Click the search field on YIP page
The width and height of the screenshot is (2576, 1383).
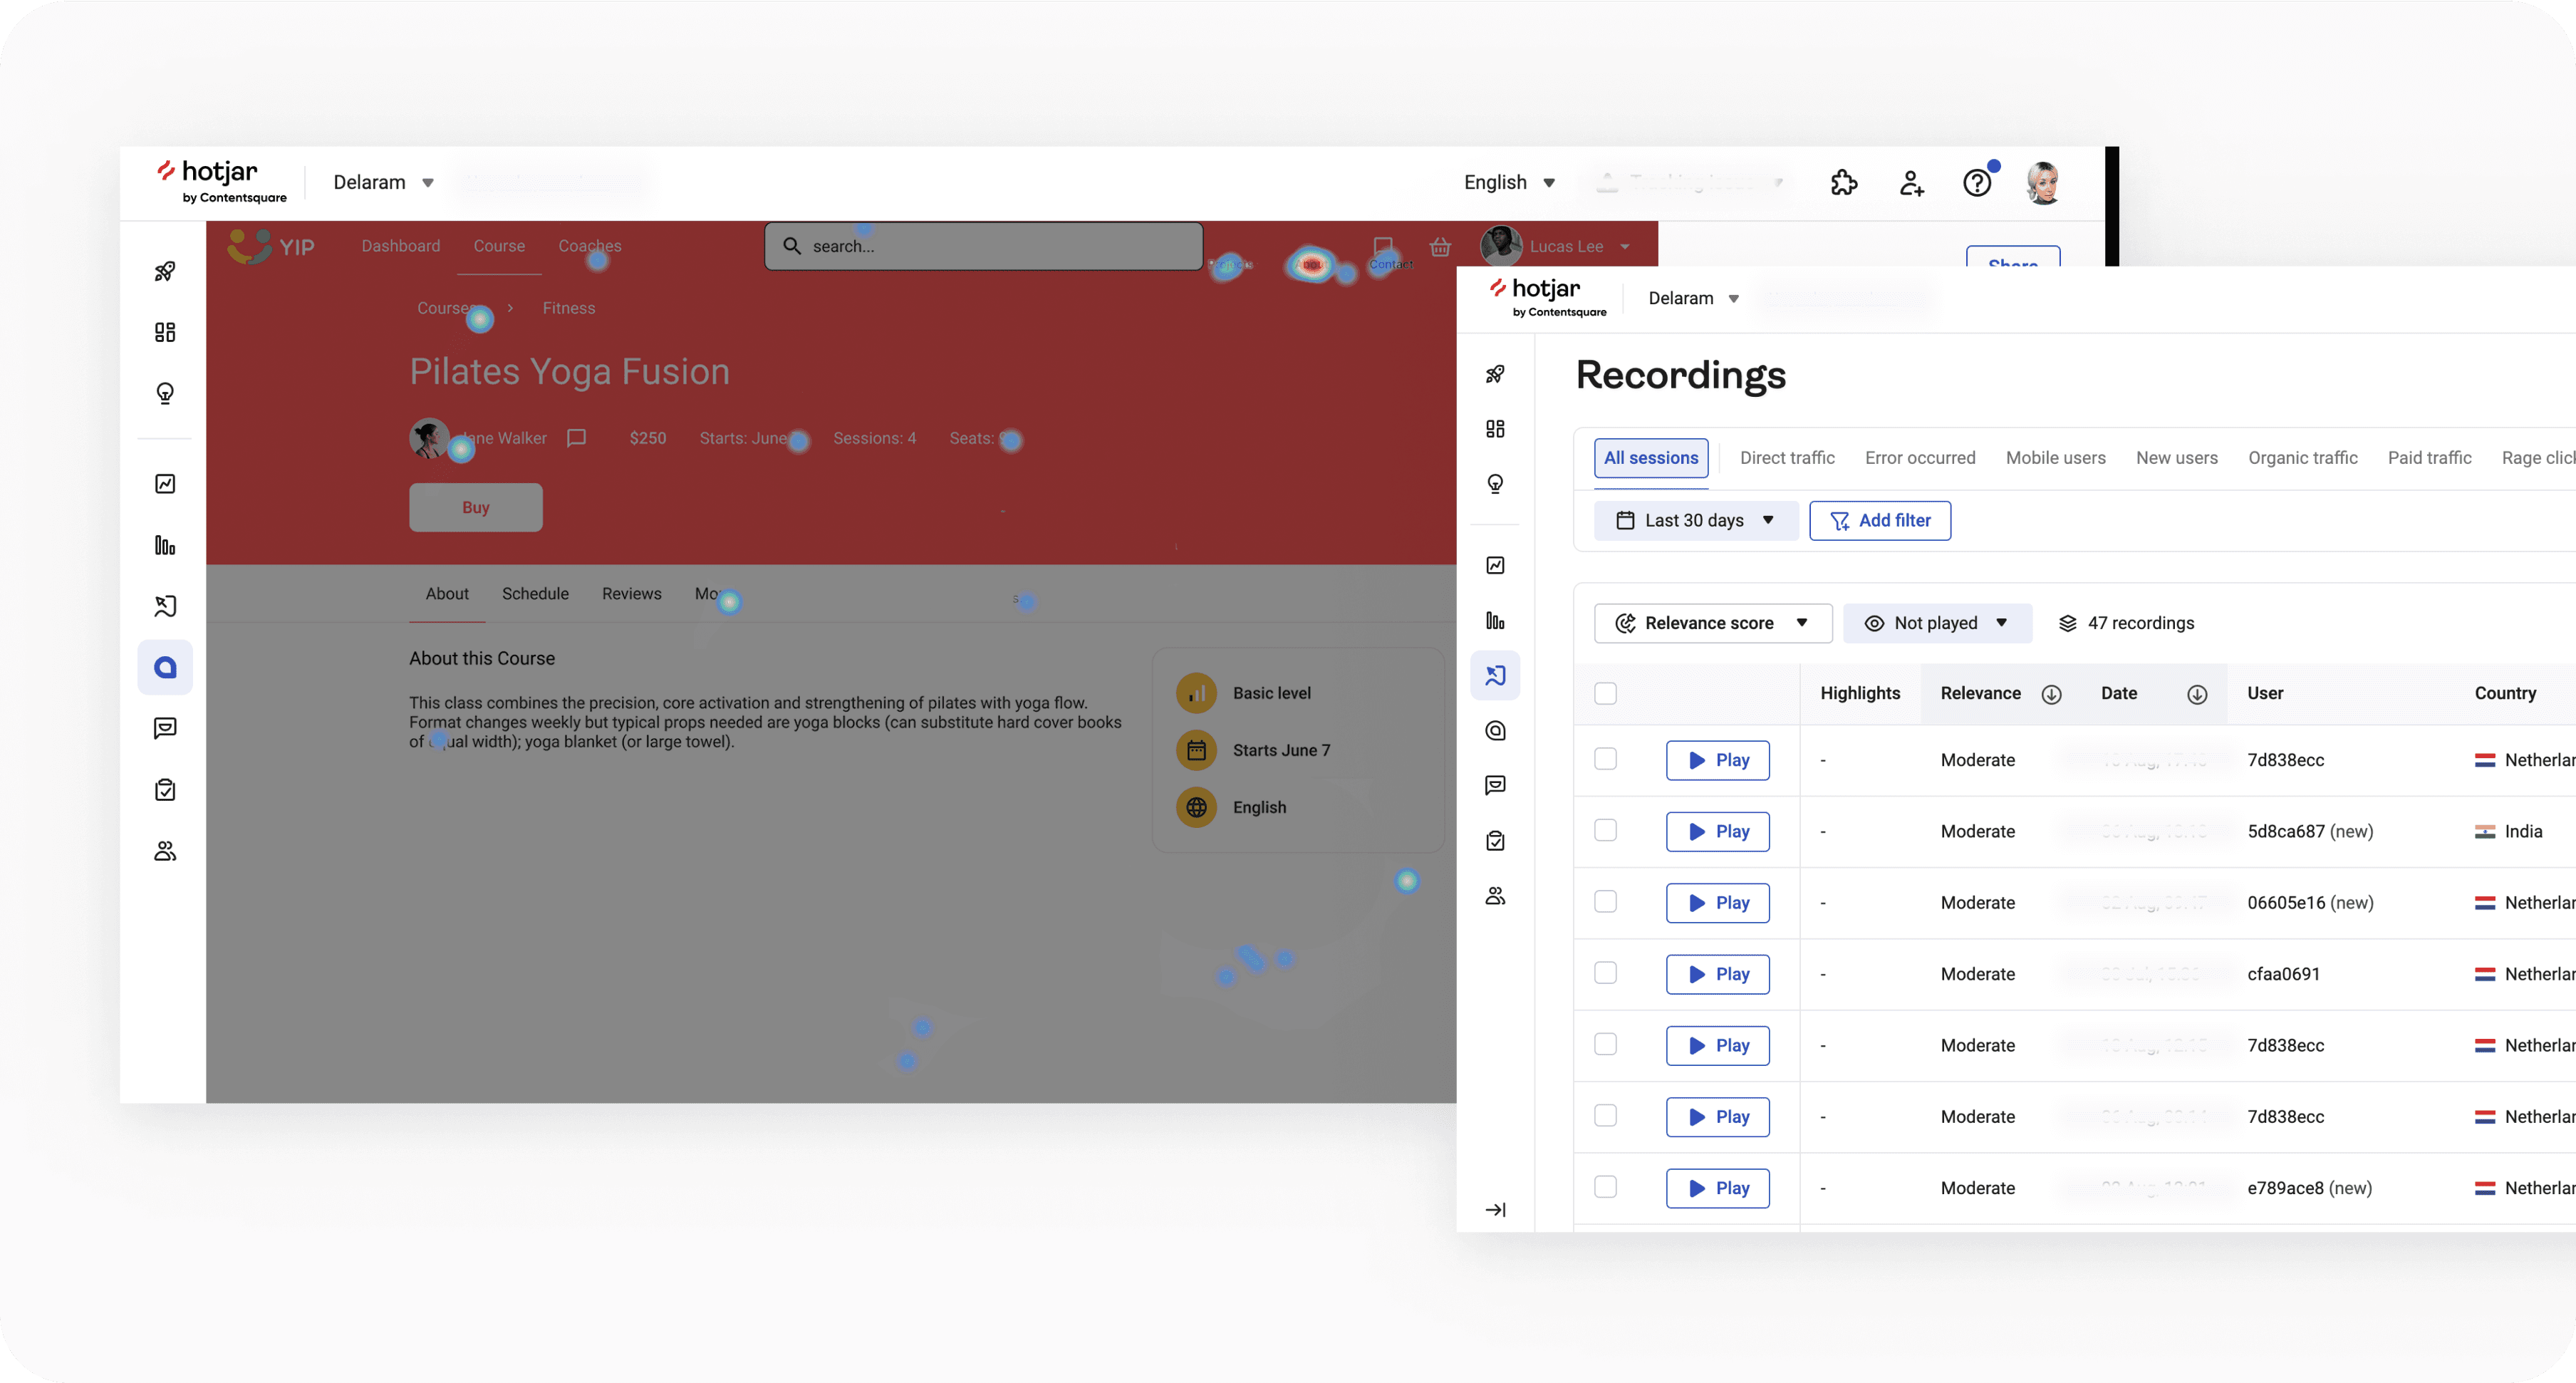pos(983,247)
